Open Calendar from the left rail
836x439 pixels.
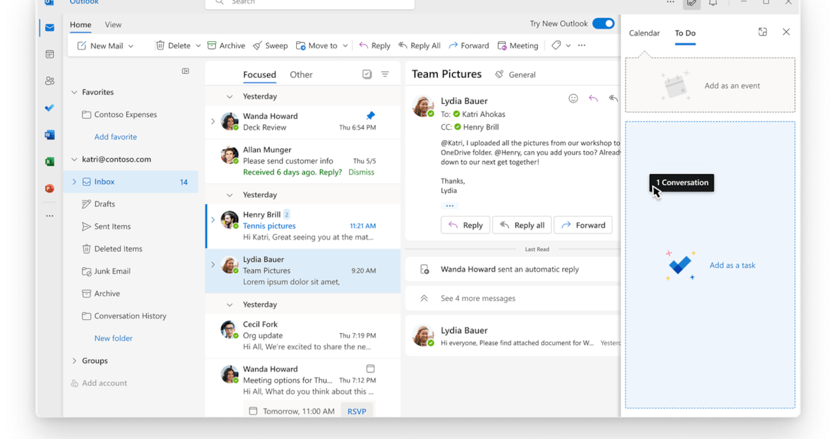pos(49,54)
